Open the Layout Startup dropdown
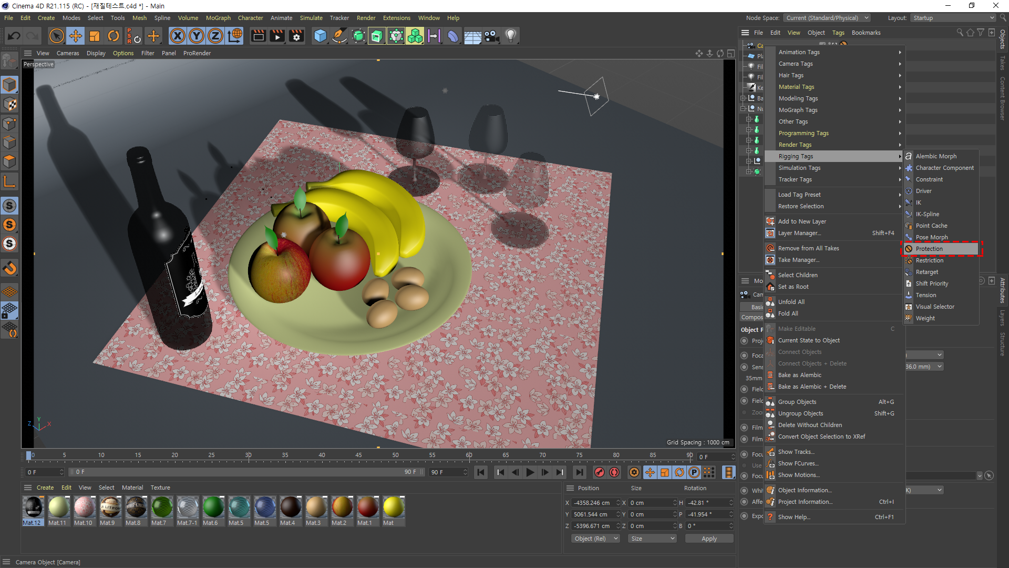Image resolution: width=1009 pixels, height=568 pixels. tap(953, 18)
